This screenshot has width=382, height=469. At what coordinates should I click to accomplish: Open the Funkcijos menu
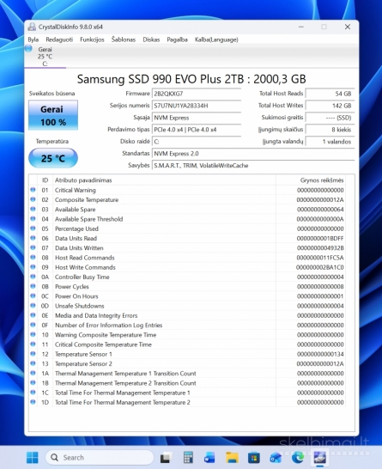(92, 40)
